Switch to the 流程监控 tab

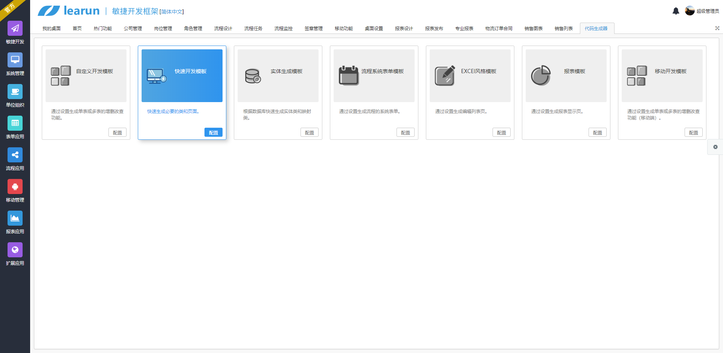coord(284,29)
